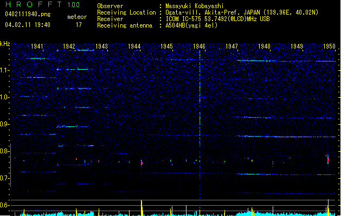
Task: Click the 1948 time axis marker
Action: (264, 46)
